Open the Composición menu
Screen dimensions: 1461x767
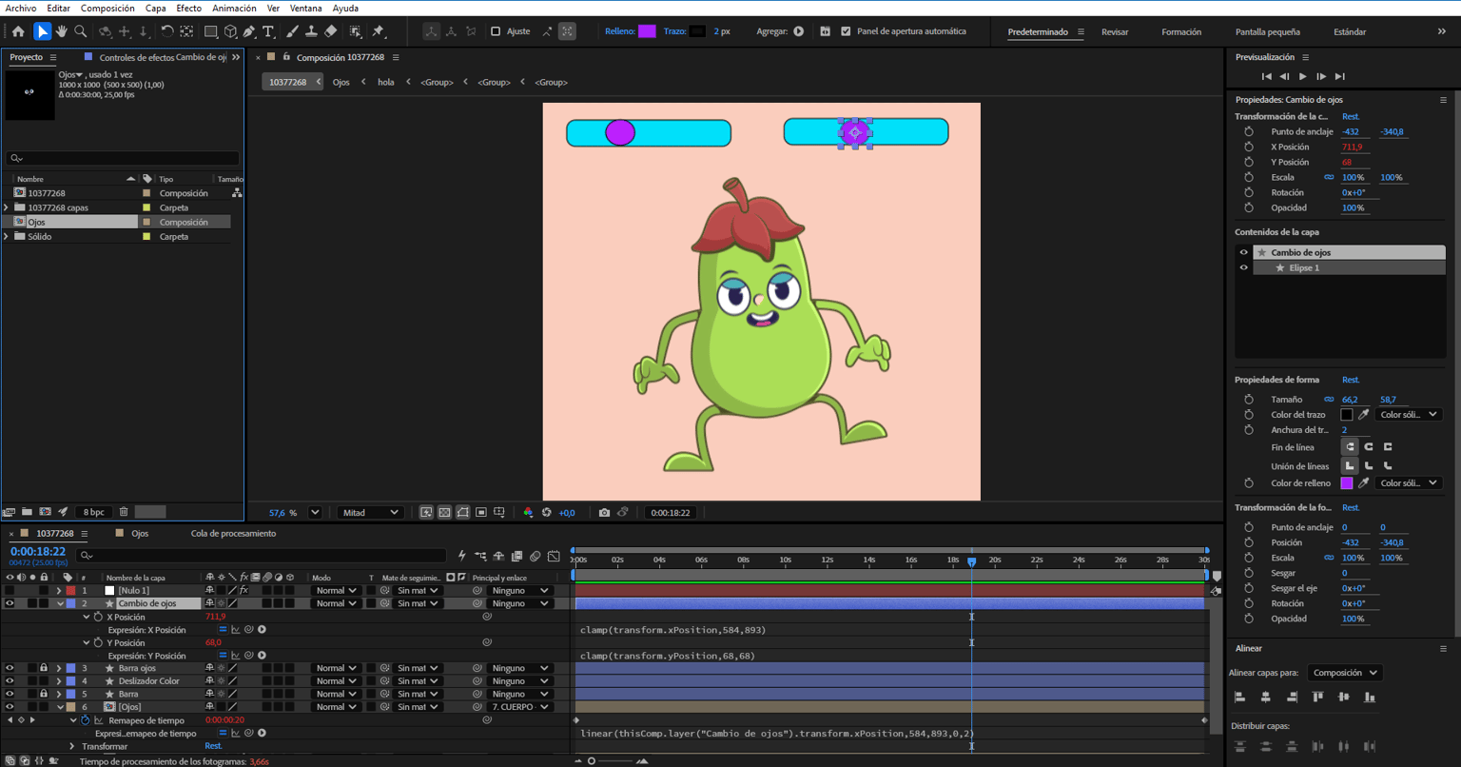coord(107,8)
